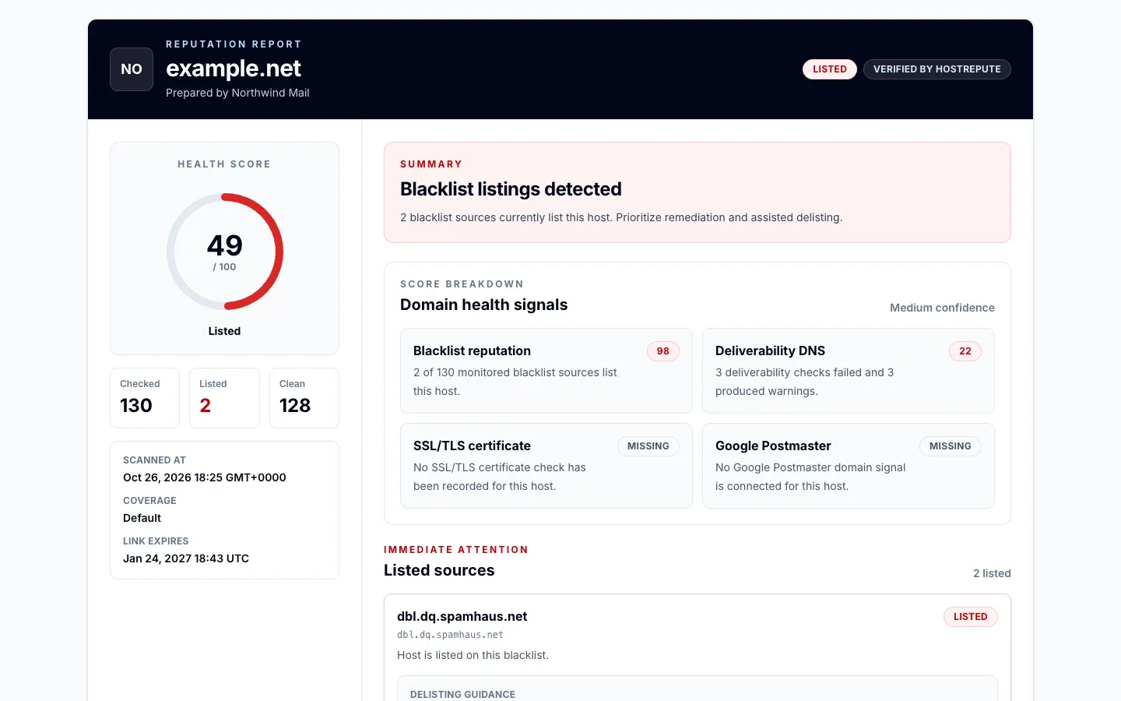Click the Verified by HostRepute badge
Viewport: 1121px width, 701px height.
[x=937, y=69]
